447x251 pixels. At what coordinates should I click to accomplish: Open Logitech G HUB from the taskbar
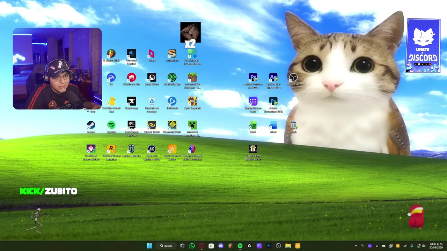click(x=249, y=246)
